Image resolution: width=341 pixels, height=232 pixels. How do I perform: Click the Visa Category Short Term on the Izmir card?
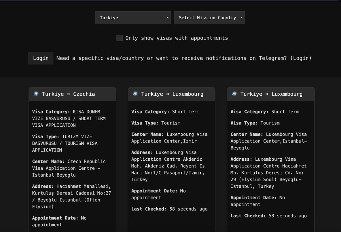click(x=165, y=112)
